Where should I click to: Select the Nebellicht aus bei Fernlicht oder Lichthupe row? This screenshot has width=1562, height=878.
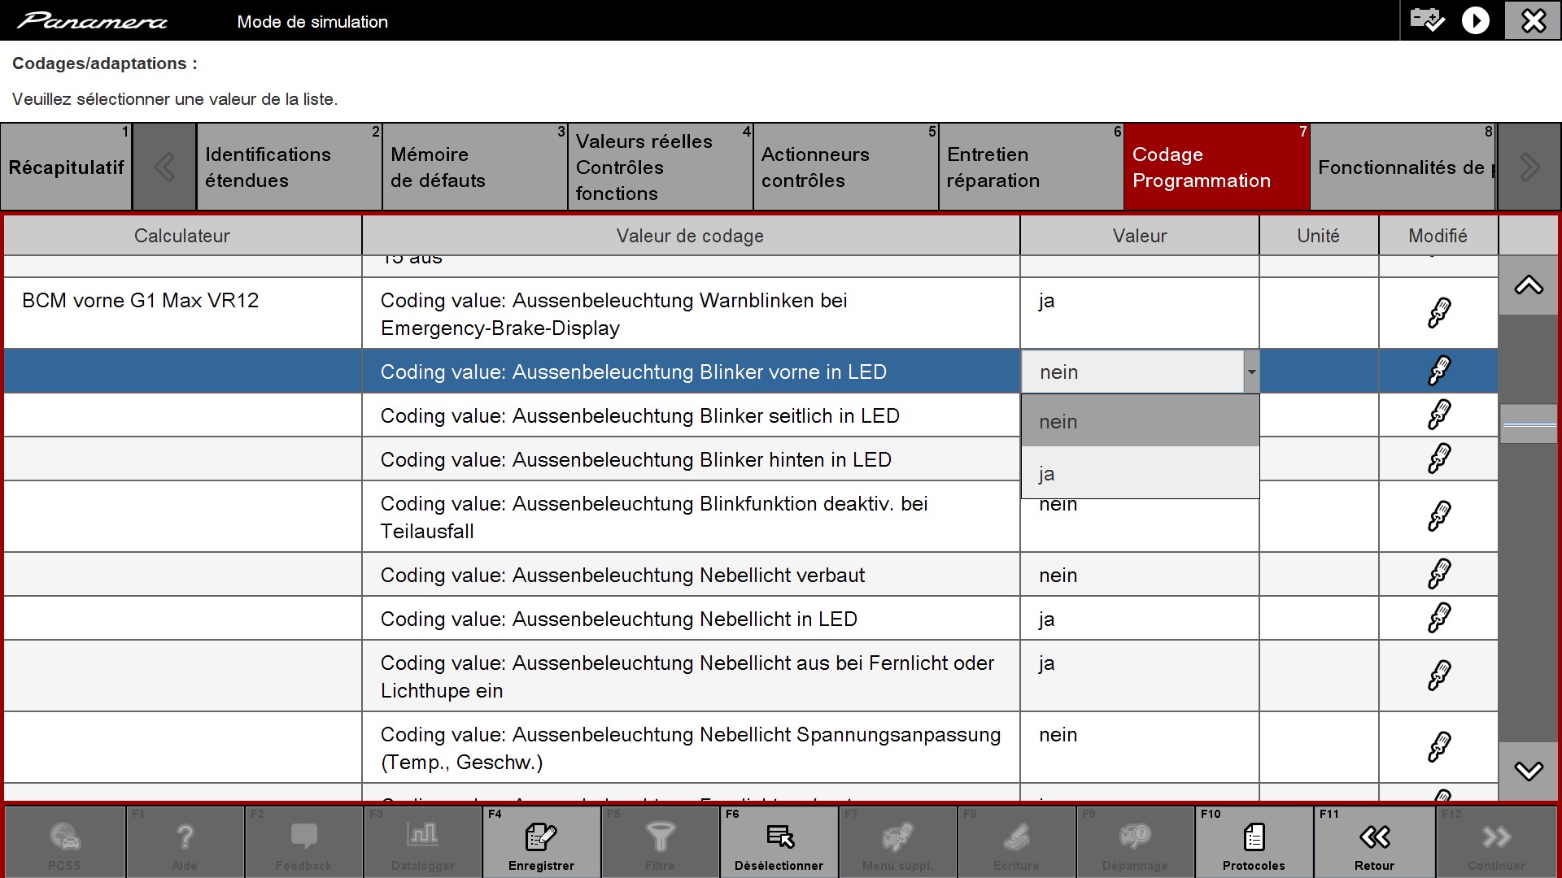point(690,676)
